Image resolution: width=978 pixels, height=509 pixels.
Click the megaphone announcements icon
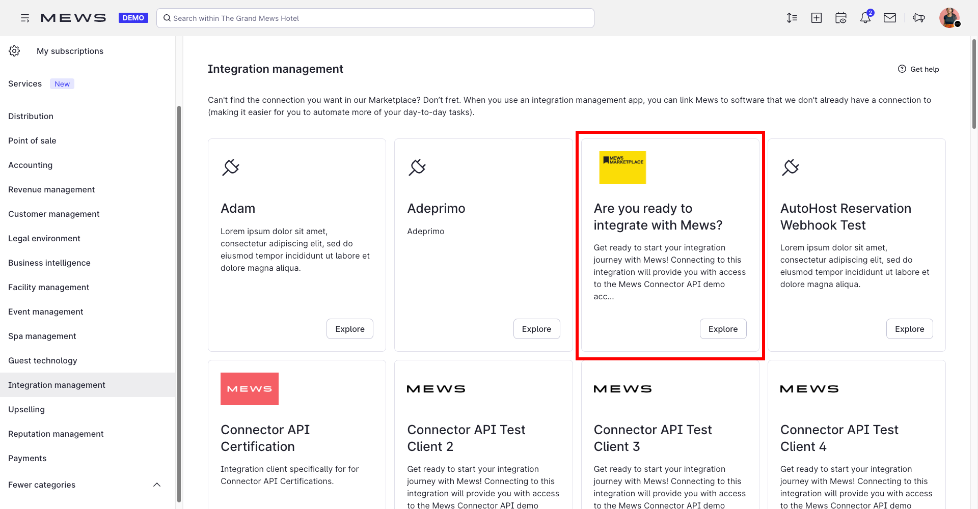(918, 18)
